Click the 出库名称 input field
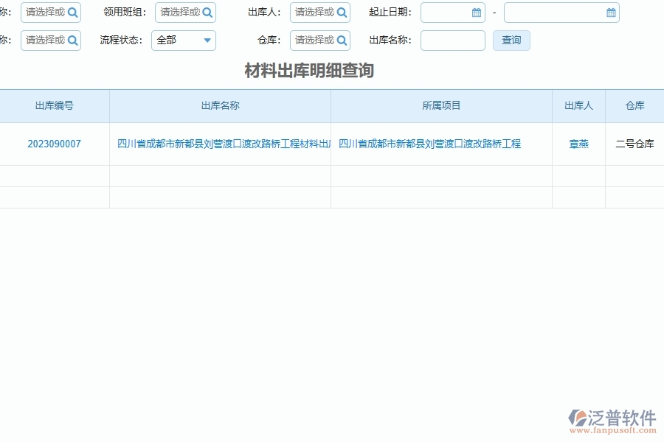The image size is (664, 442). click(x=452, y=41)
